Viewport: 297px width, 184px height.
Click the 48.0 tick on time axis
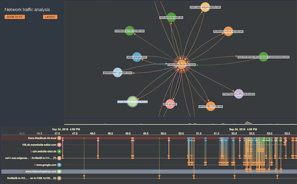[x=92, y=133]
